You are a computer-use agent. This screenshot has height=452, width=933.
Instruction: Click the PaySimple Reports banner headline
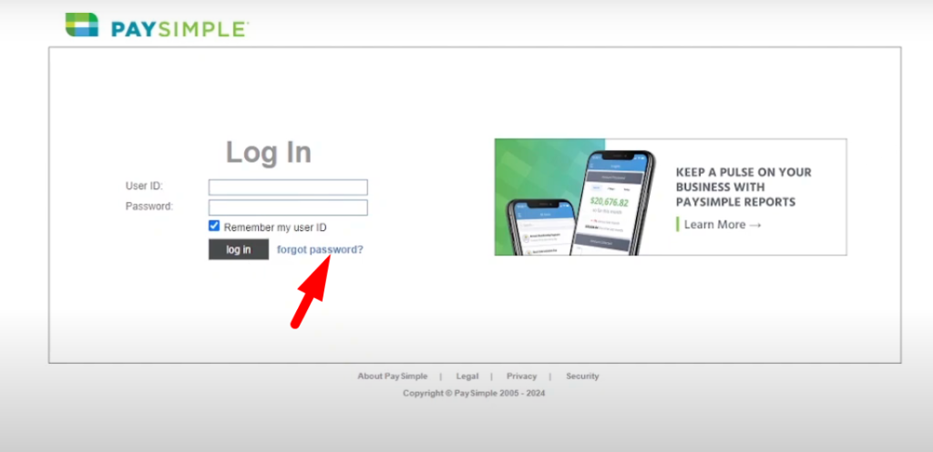pos(743,186)
